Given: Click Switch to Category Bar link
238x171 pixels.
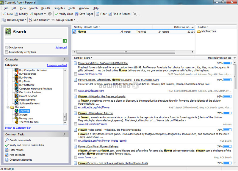Looking at the screenshot, I should (18, 128).
